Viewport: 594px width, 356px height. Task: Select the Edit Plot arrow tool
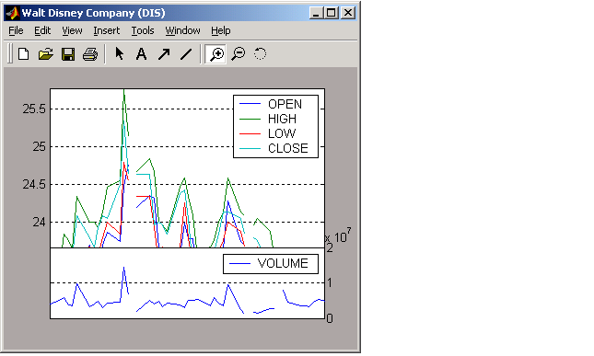click(120, 53)
